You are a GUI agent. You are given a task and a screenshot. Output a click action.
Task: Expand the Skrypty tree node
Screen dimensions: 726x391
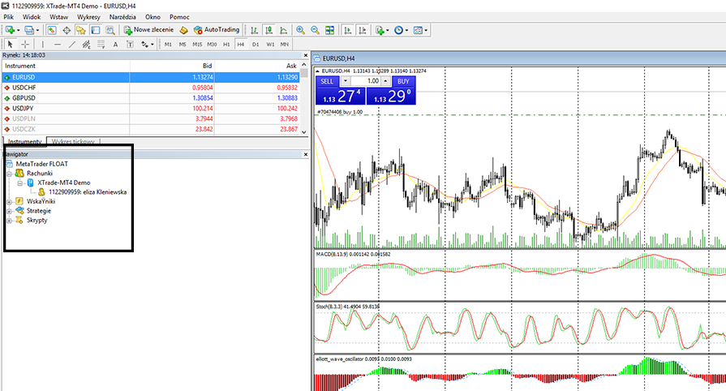coord(9,220)
